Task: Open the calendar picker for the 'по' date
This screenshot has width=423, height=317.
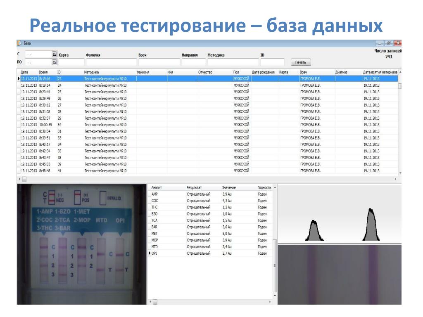Action: click(x=55, y=62)
